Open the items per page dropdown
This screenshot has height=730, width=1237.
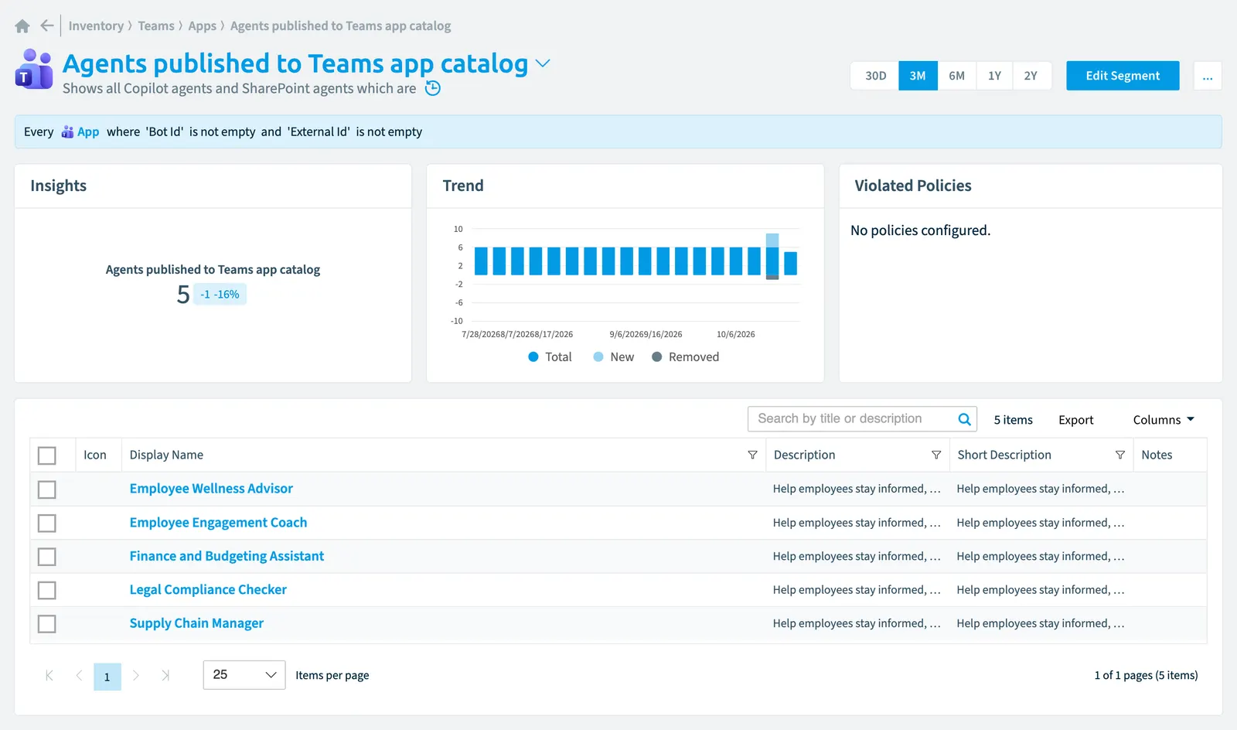(x=244, y=675)
